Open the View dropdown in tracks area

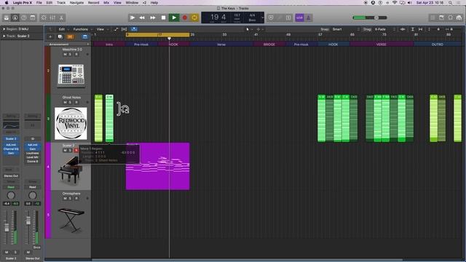[102, 29]
